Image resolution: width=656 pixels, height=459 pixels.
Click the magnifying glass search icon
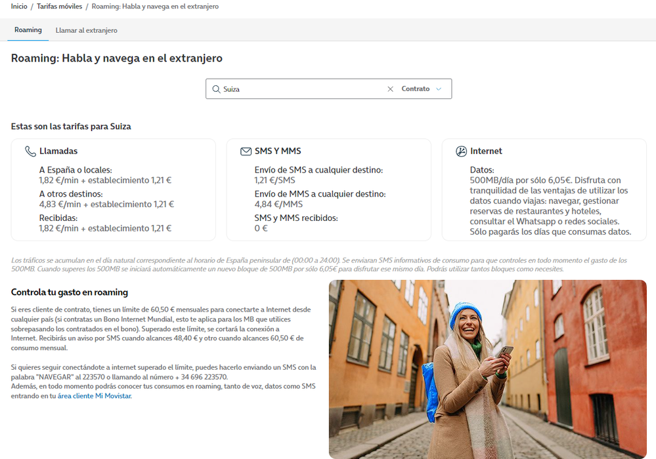click(x=216, y=89)
